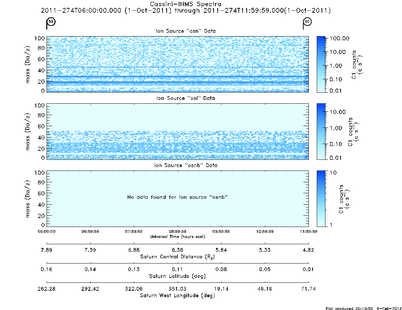Click the 4.82 distance value
The image size is (402, 310).
[308, 250]
